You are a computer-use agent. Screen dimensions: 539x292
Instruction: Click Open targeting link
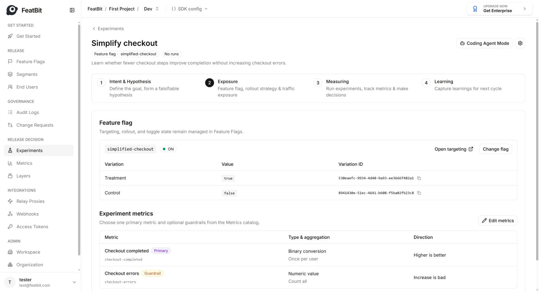[454, 149]
